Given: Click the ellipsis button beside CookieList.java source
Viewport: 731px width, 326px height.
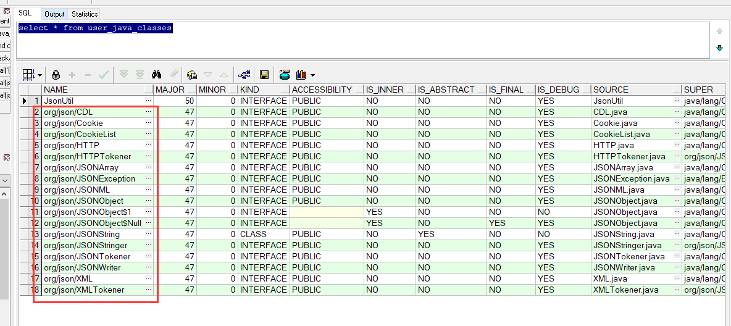Looking at the screenshot, I should coord(677,134).
